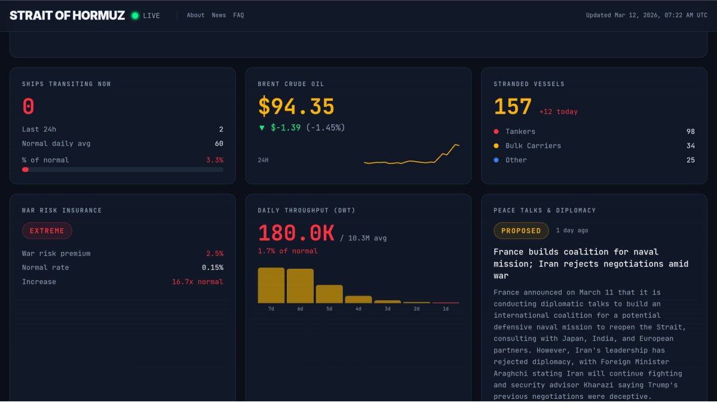Open the About page
The image size is (717, 403).
(195, 16)
